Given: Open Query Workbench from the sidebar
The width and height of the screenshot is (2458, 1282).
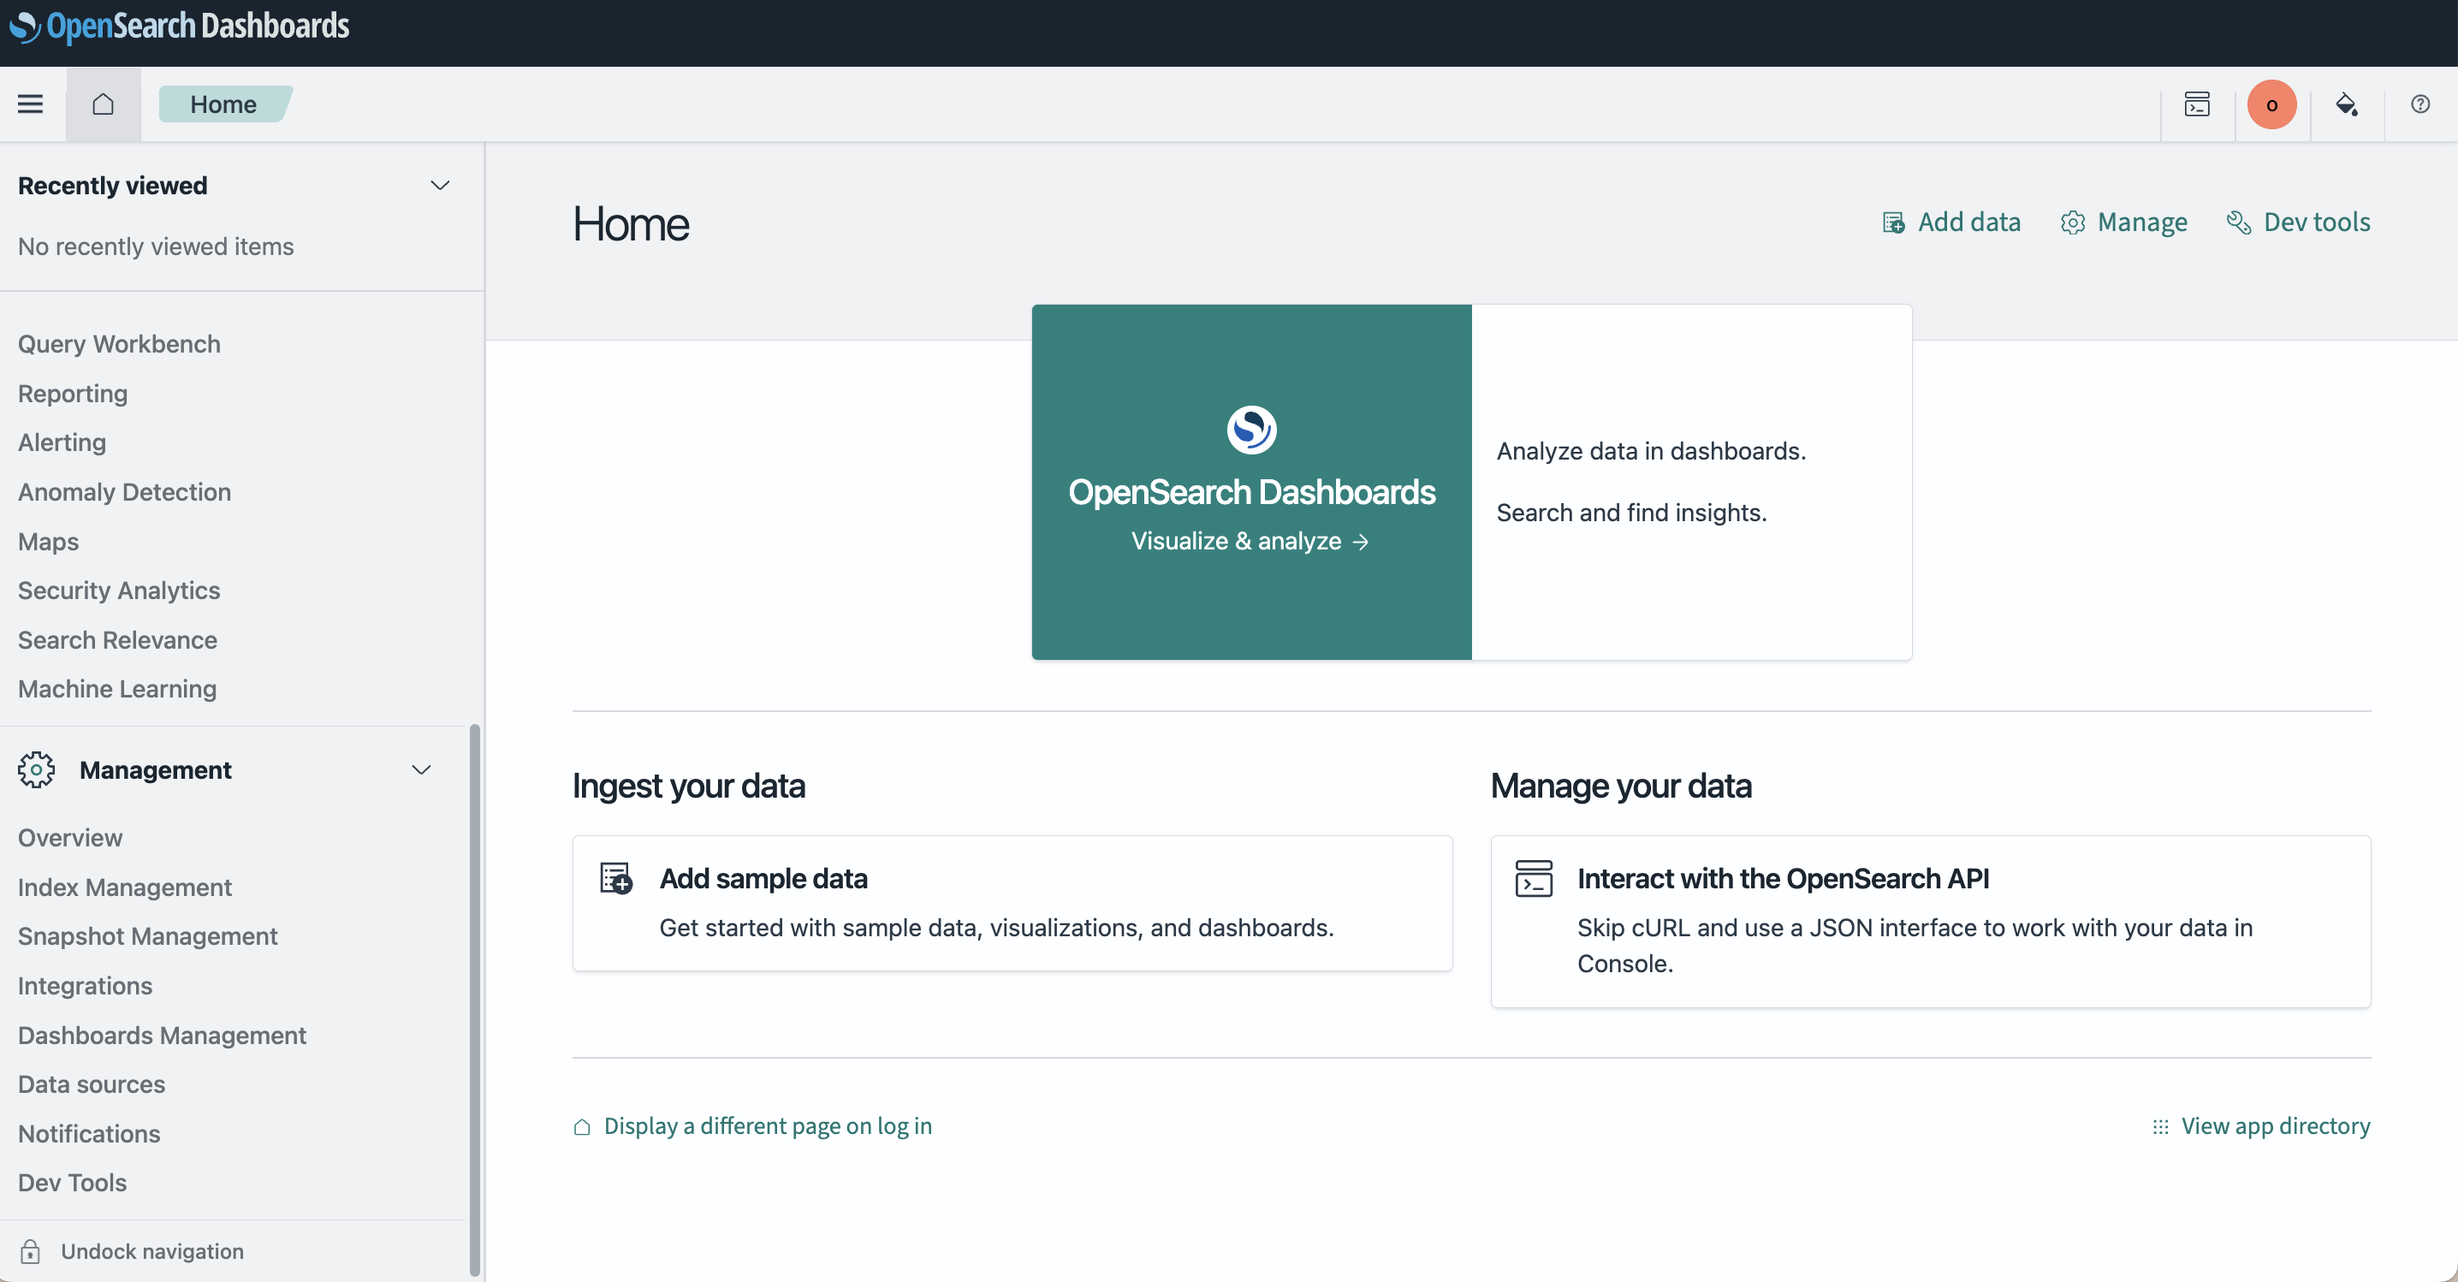Looking at the screenshot, I should click(118, 343).
